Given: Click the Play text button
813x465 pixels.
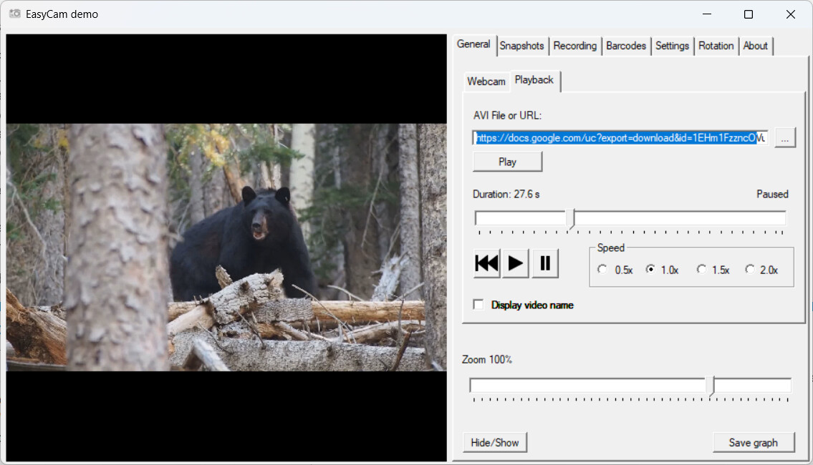Looking at the screenshot, I should tap(507, 162).
